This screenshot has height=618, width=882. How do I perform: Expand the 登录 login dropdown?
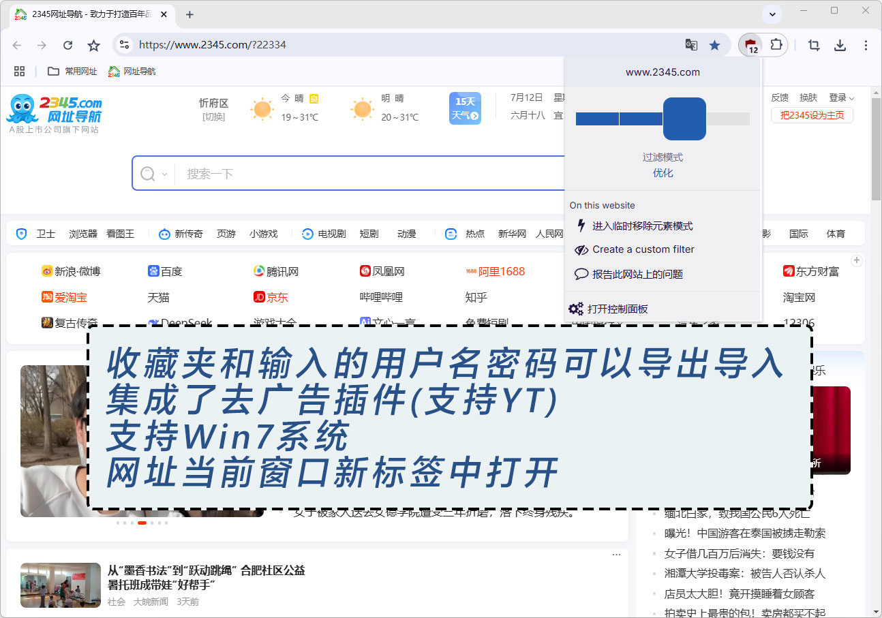[x=841, y=98]
